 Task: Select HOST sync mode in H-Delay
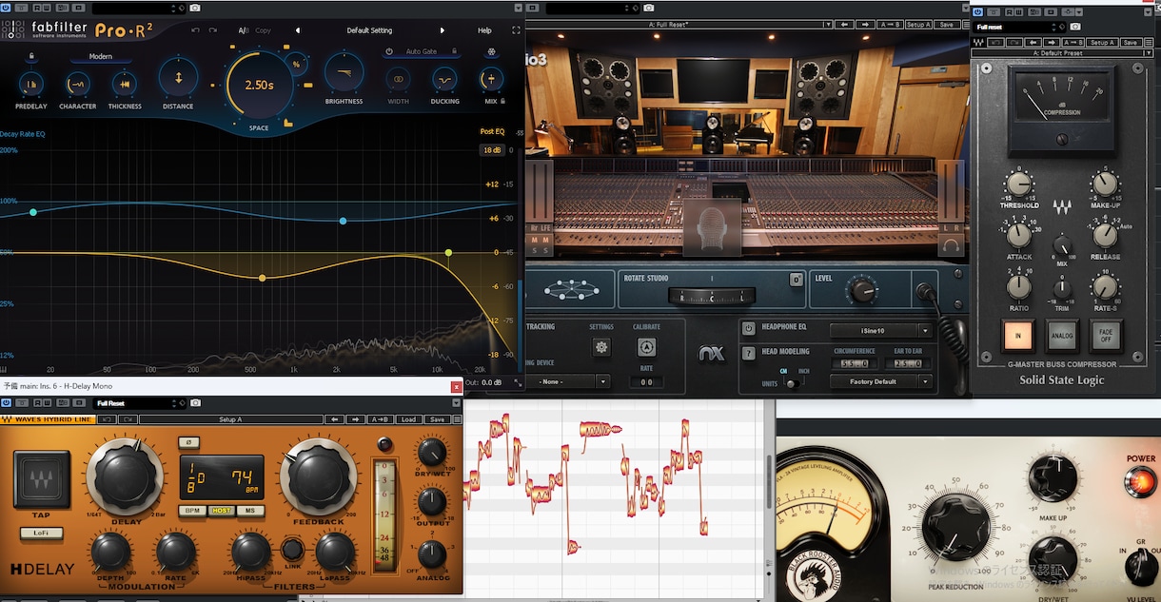pos(222,511)
